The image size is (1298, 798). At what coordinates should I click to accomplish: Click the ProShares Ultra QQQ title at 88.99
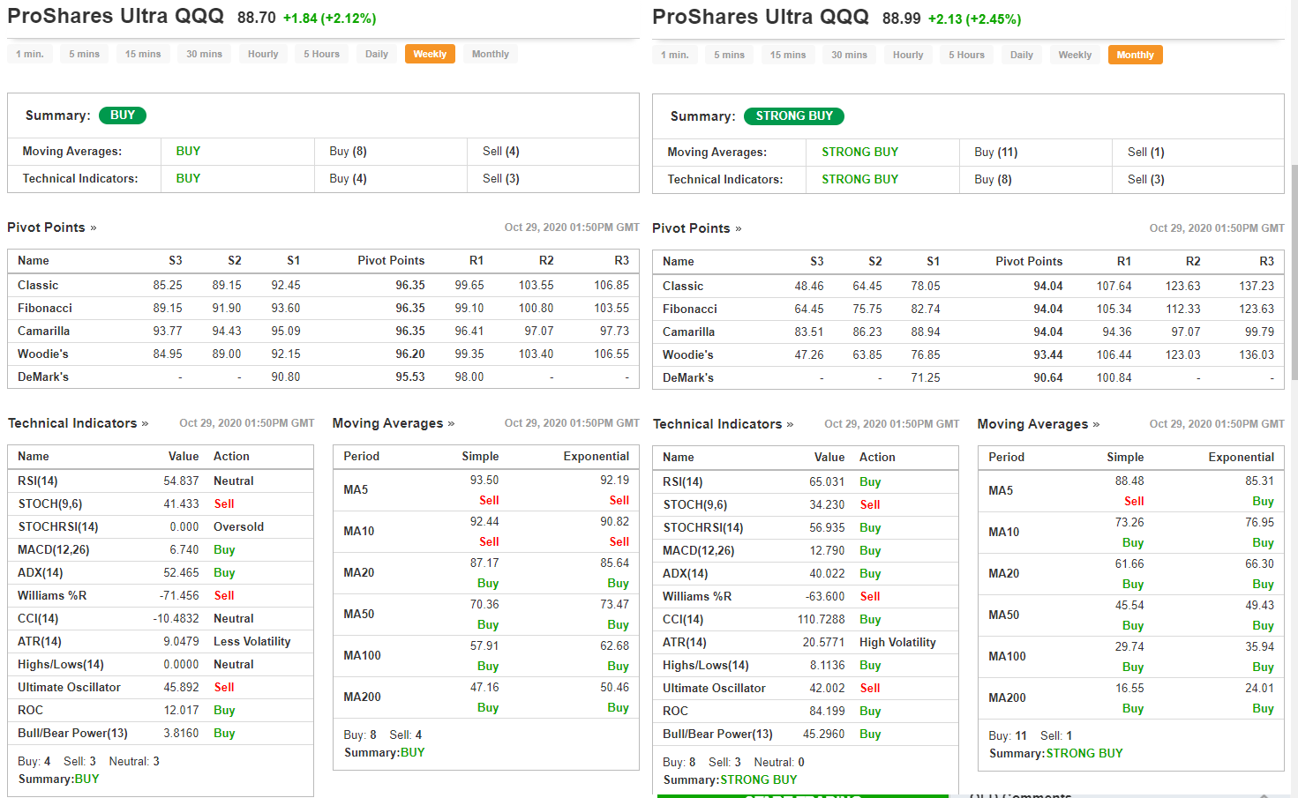[x=761, y=17]
